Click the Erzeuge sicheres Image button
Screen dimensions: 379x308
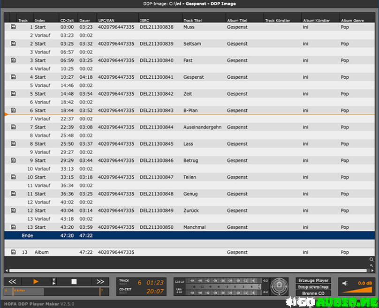point(313,287)
